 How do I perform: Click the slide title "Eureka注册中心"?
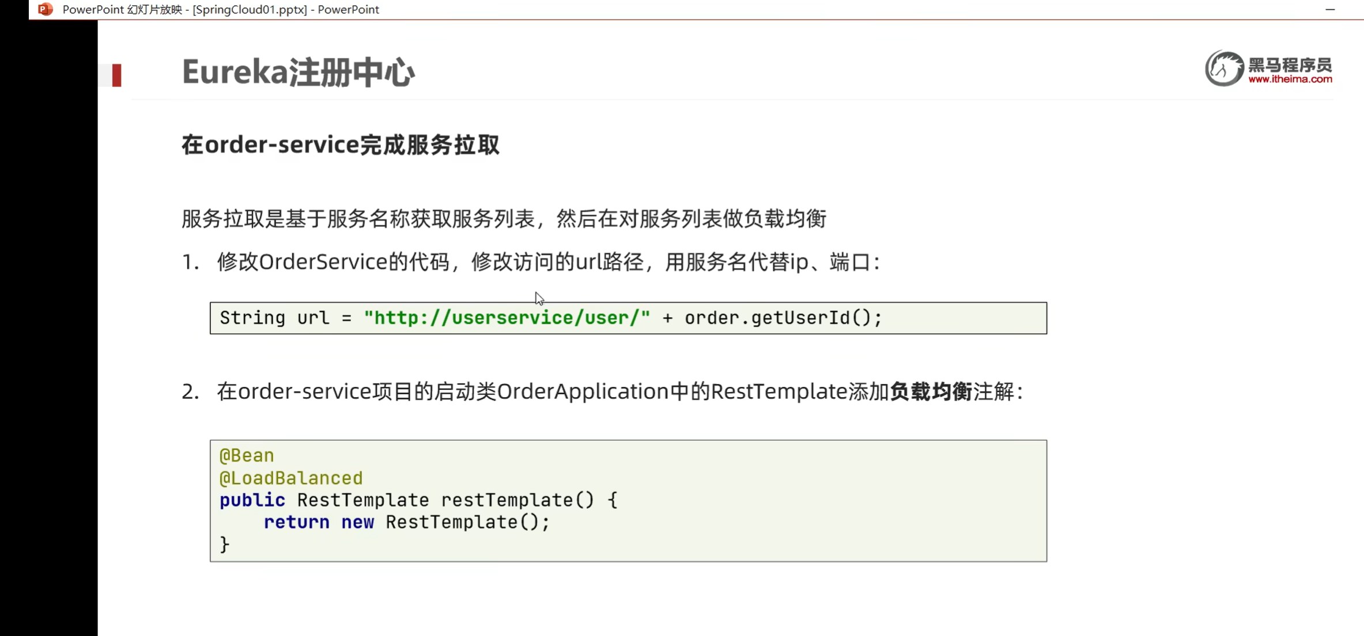tap(298, 73)
